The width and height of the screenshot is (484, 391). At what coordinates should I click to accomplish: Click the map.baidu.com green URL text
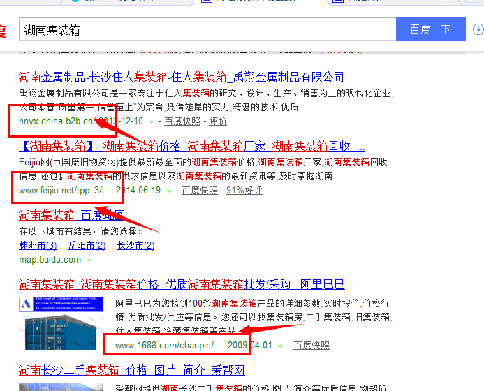point(50,260)
